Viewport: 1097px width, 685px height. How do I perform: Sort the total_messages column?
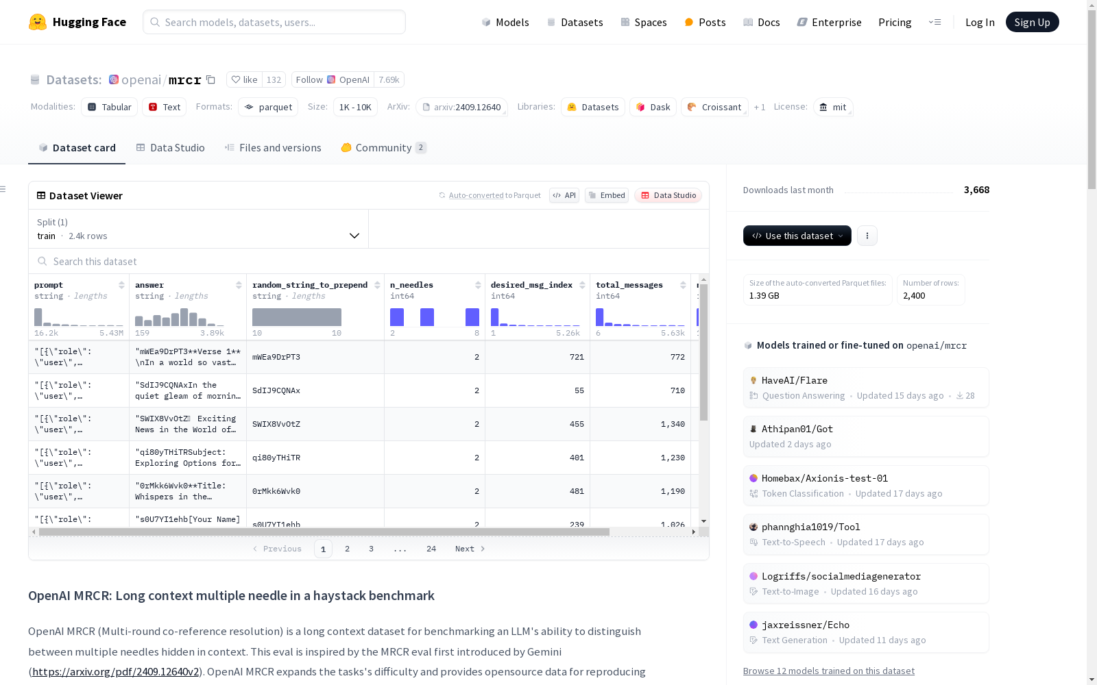683,285
